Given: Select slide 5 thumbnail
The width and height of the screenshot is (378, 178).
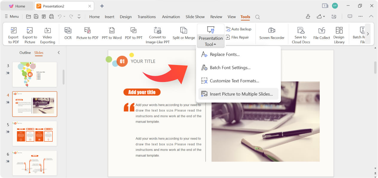Looking at the screenshot, I should [34, 134].
